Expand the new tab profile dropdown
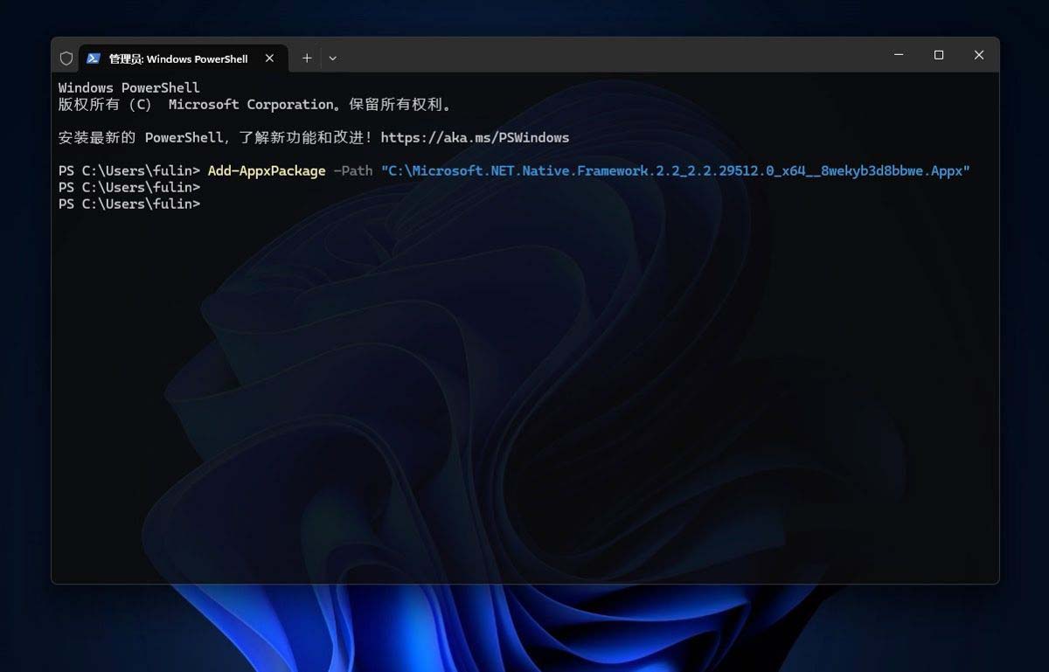Screen dimensions: 1049x672 click(333, 59)
